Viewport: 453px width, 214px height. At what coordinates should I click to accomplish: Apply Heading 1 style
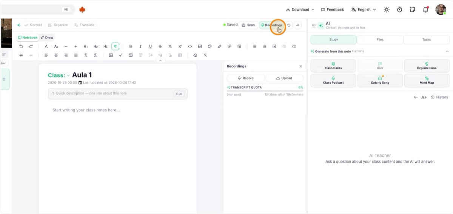tap(86, 46)
